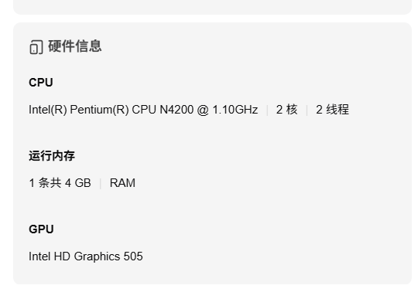This screenshot has height=292, width=418.
Task: Click the separator before RAM
Action: pos(100,184)
